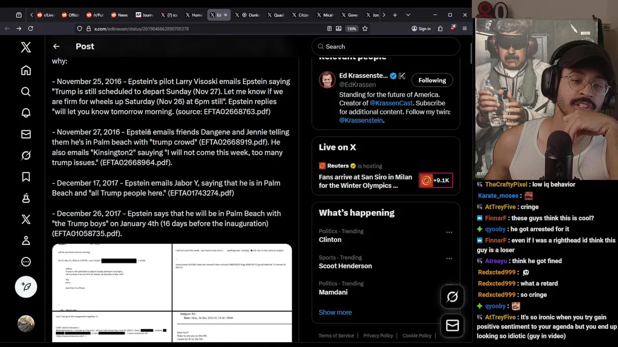618x347 pixels.
Task: Open the @Krassenstein twin link
Action: point(361,120)
